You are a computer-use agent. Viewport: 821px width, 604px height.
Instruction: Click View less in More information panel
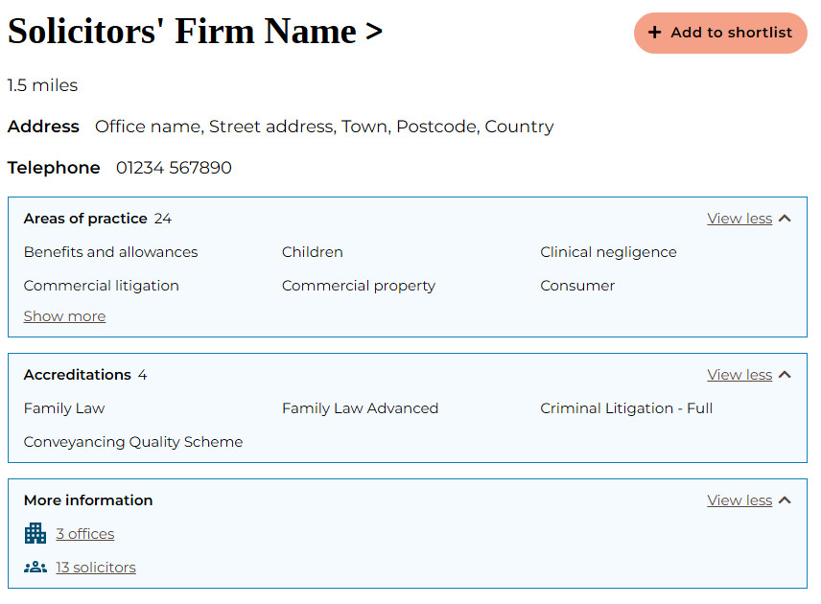(x=739, y=499)
